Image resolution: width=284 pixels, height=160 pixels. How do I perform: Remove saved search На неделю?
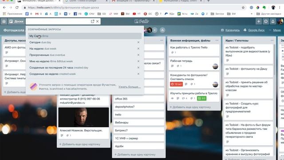click(x=138, y=48)
